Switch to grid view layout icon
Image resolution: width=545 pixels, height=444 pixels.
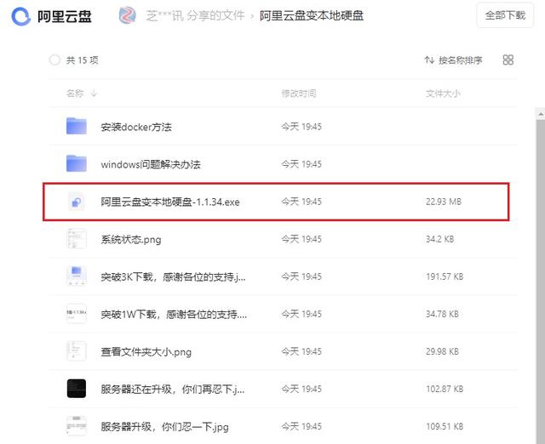(508, 60)
